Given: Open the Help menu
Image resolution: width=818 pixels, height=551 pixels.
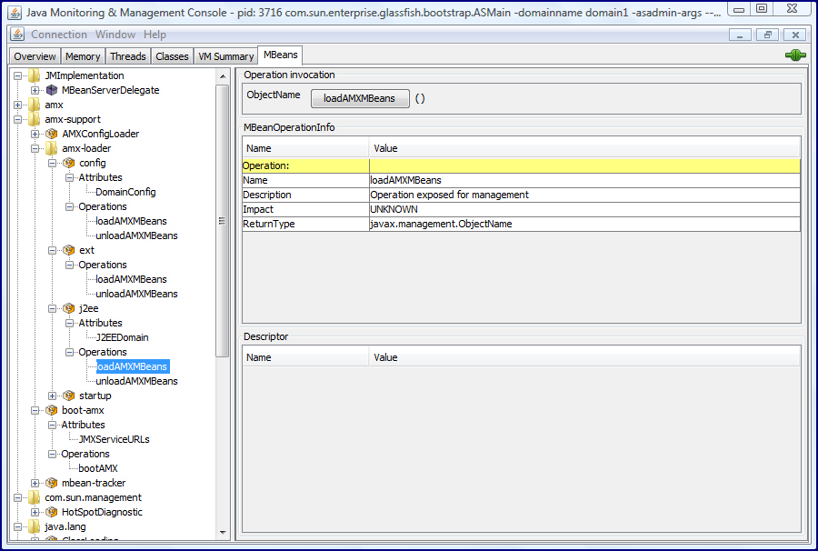Looking at the screenshot, I should (x=155, y=35).
